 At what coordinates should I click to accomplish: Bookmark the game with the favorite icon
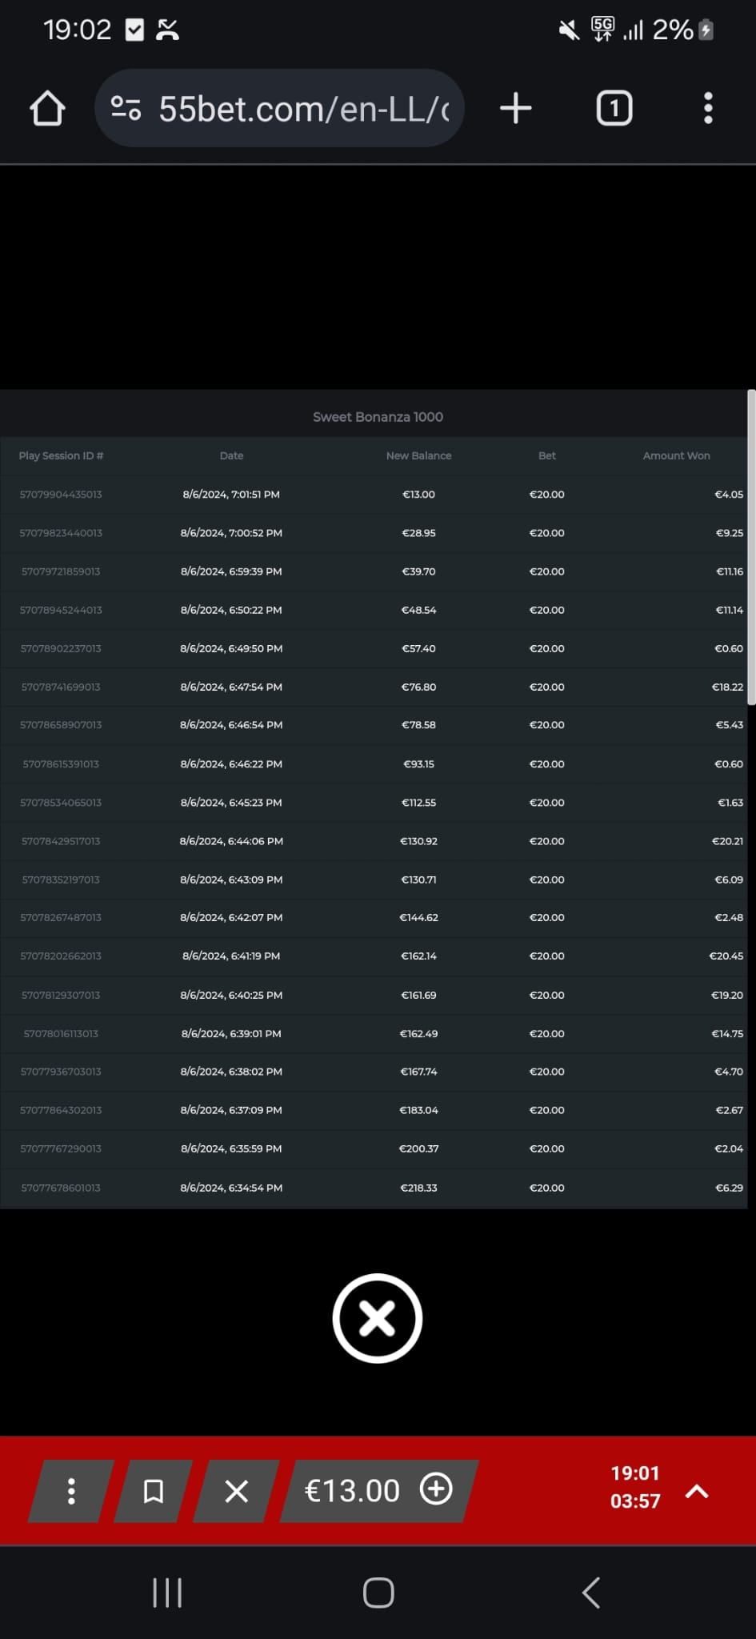[153, 1491]
